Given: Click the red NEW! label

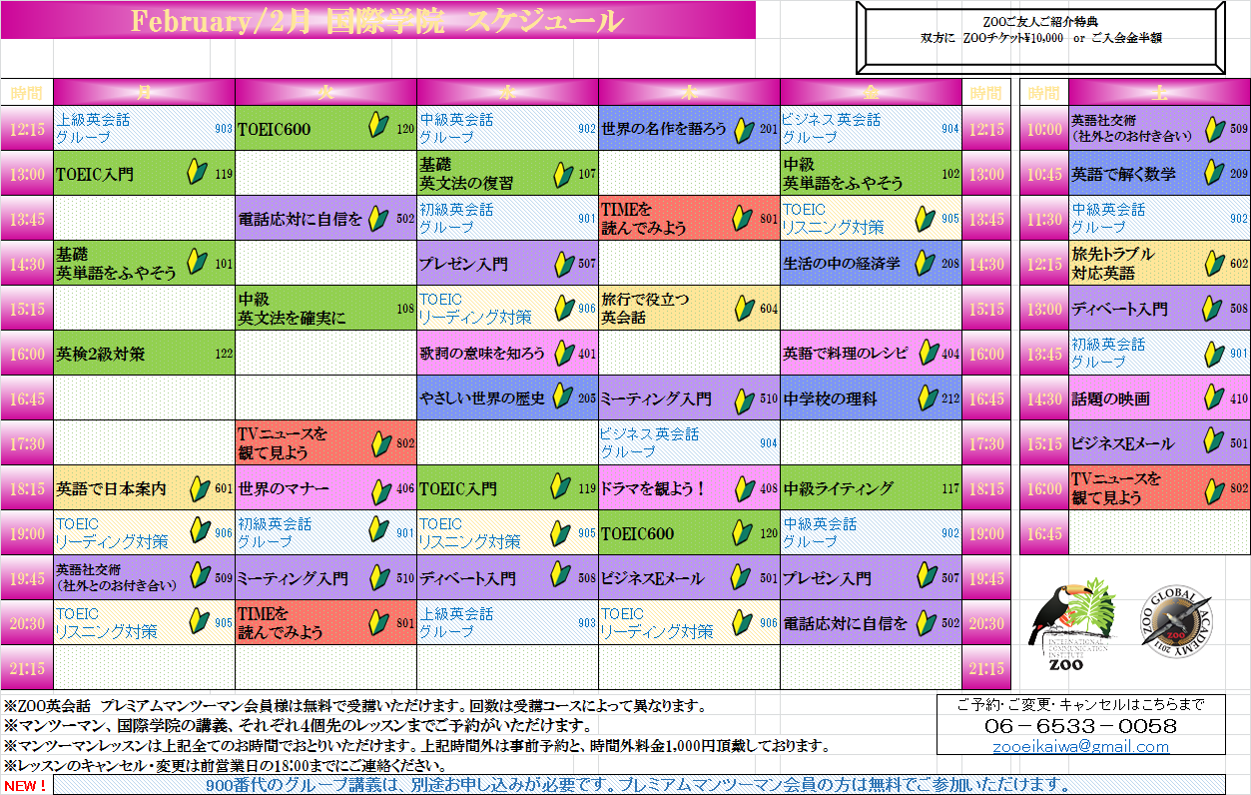Looking at the screenshot, I should click(x=26, y=785).
